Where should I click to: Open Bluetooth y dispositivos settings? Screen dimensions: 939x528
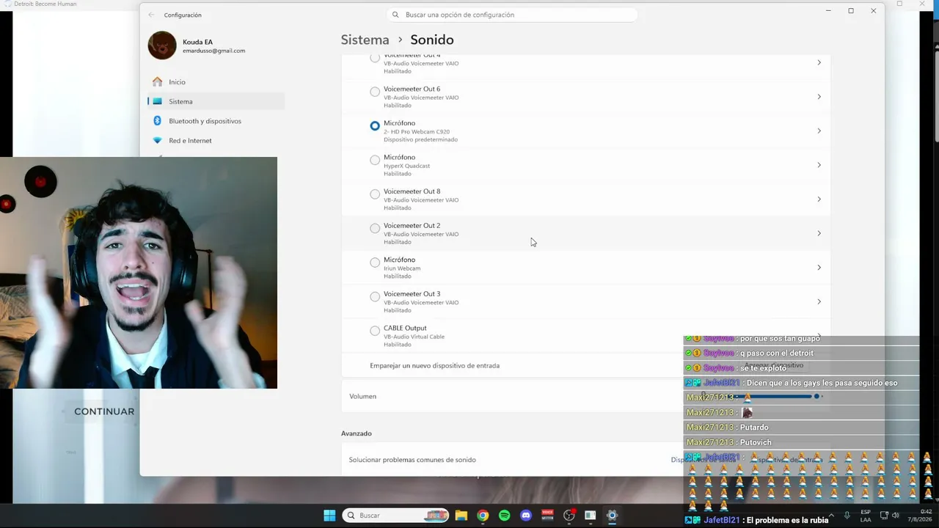pyautogui.click(x=216, y=121)
